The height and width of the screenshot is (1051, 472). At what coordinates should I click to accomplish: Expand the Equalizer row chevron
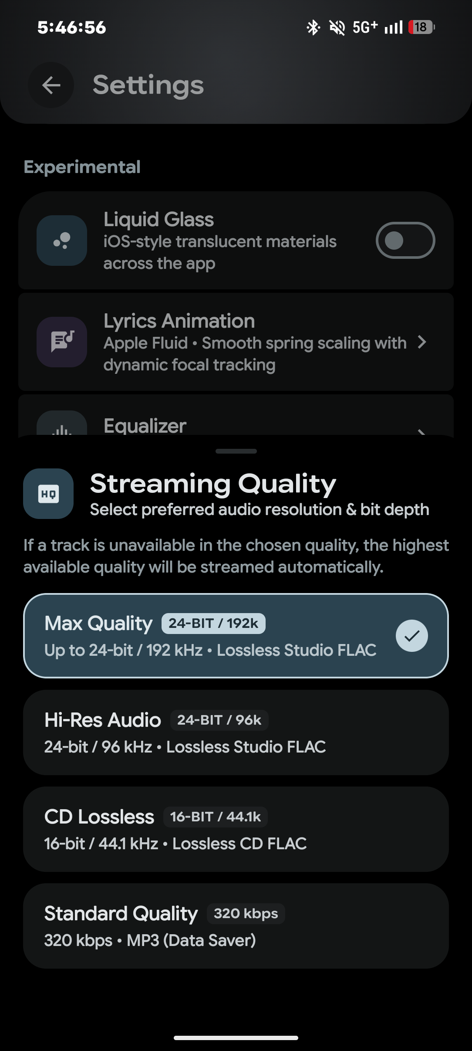pos(421,431)
